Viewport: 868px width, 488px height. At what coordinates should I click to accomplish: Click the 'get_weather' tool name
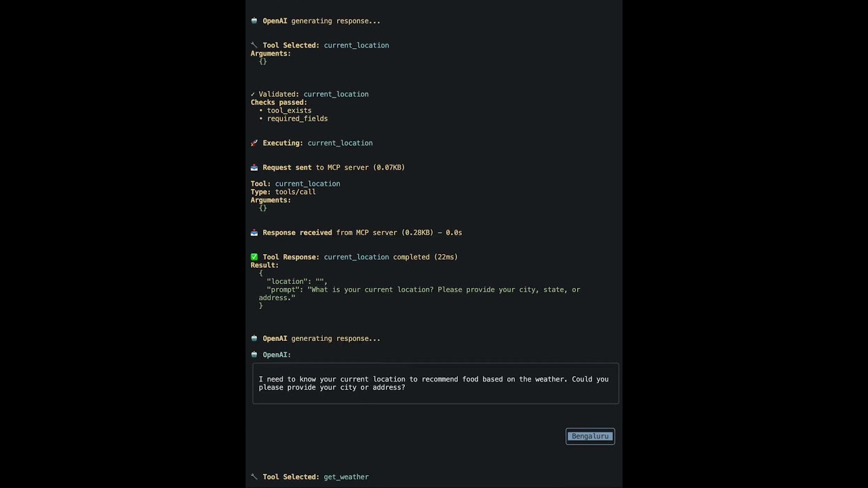346,476
